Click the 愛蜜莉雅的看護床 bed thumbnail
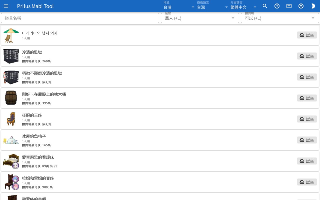320x200 pixels. pos(11,161)
